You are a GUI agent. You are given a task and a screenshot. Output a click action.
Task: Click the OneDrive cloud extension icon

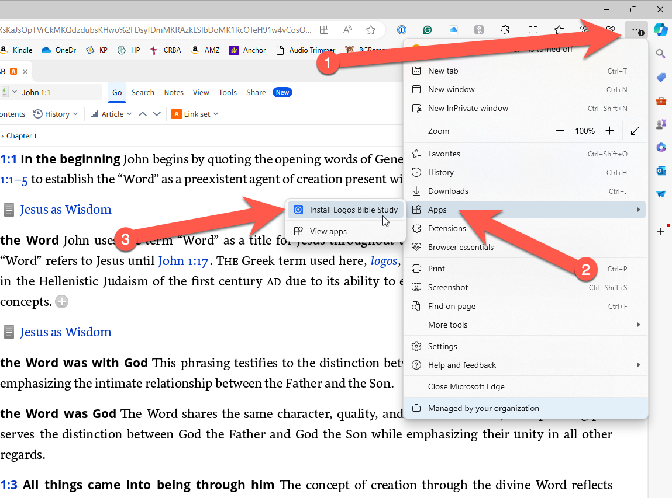(x=453, y=30)
